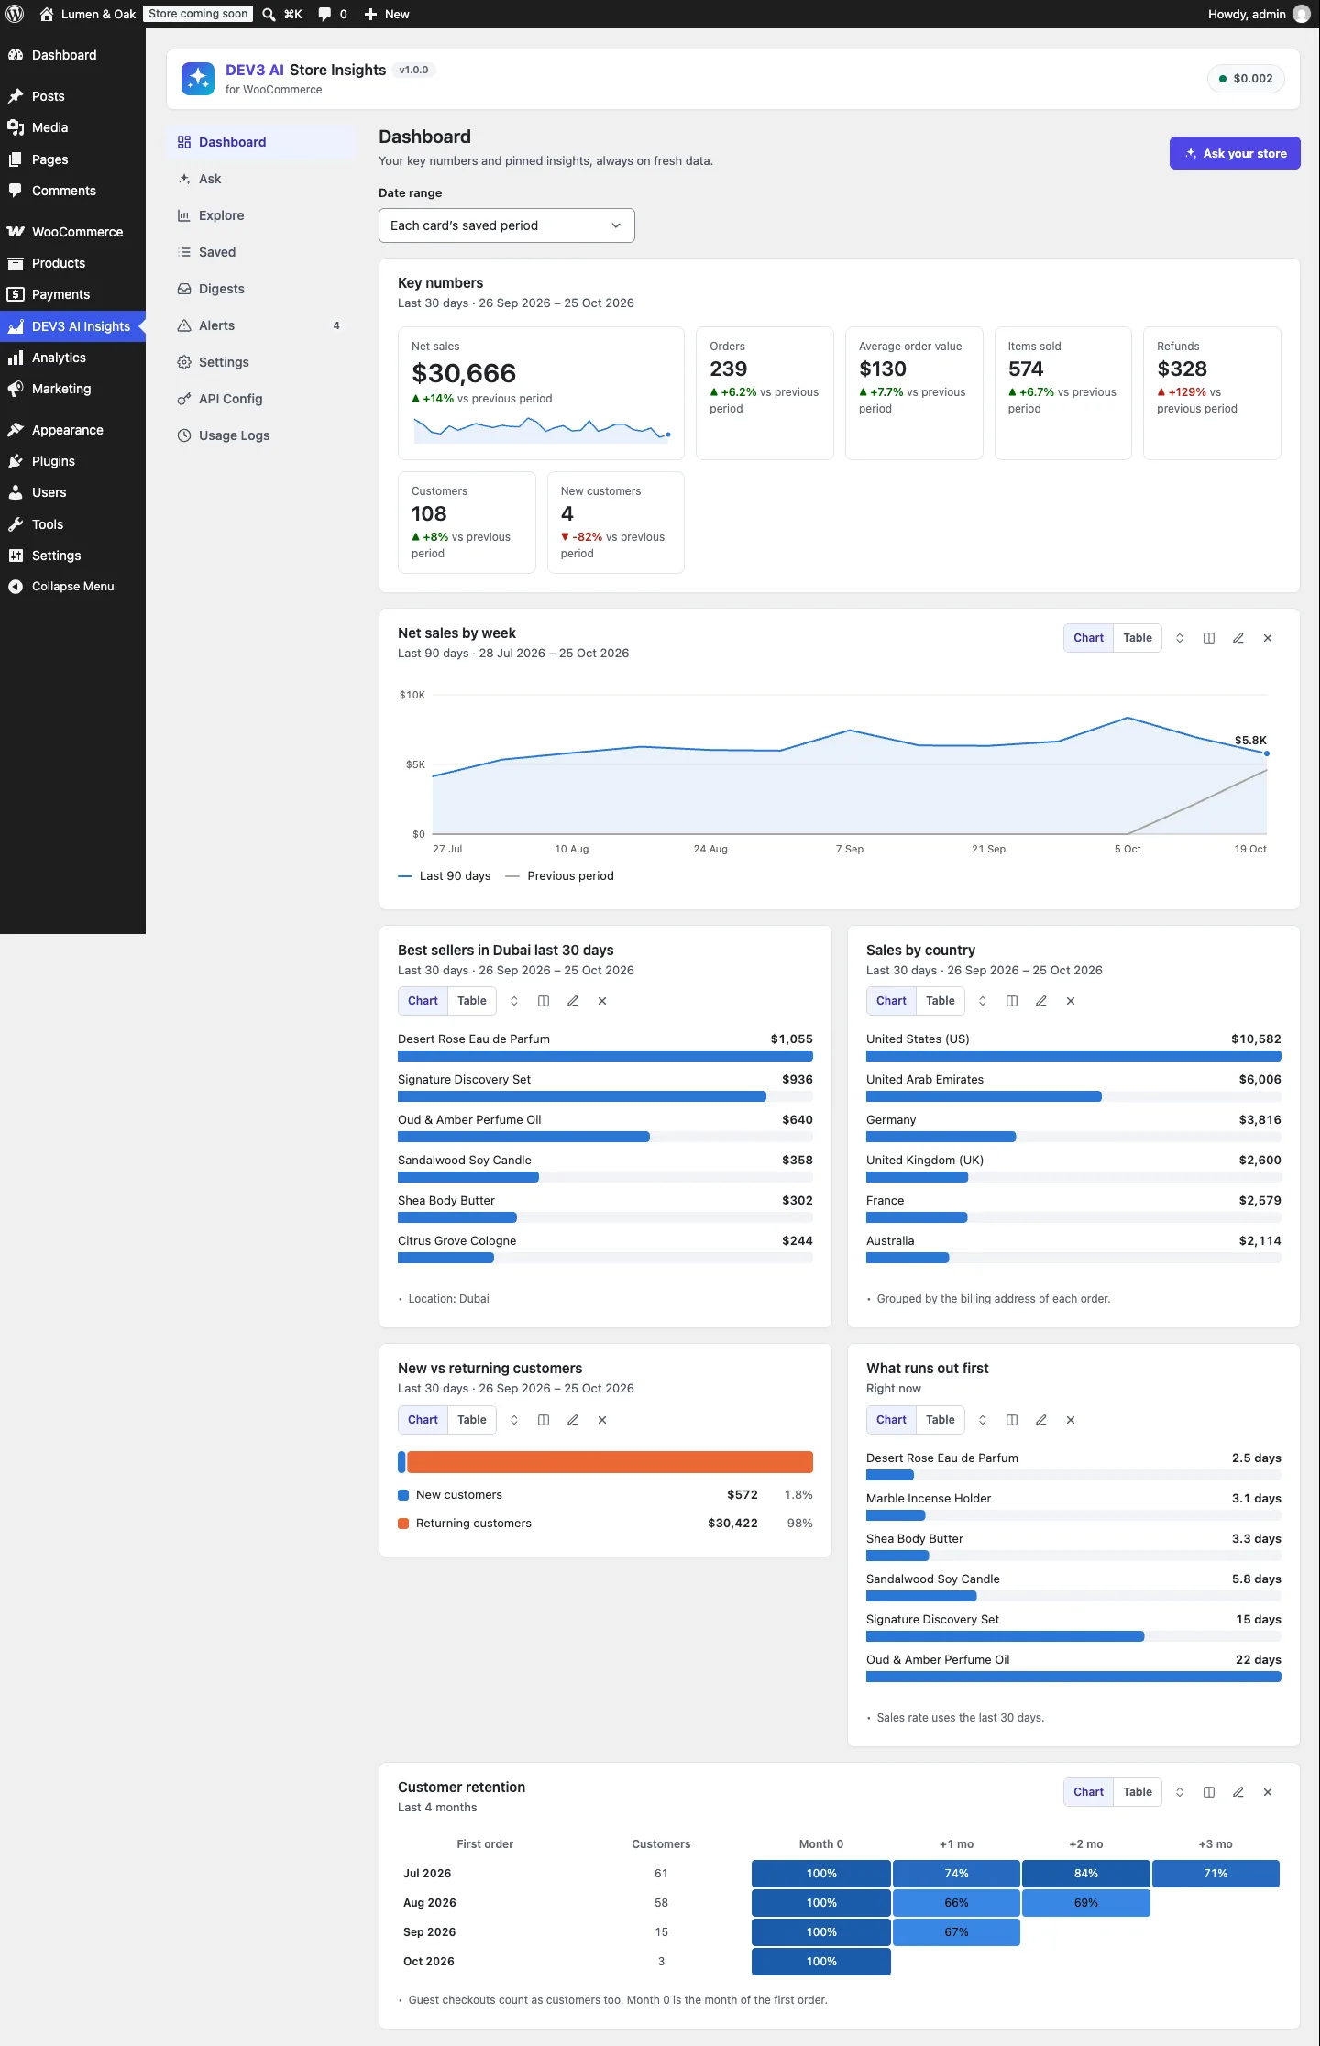Change width of Customer retention card
The width and height of the screenshot is (1320, 2046).
1209,1792
